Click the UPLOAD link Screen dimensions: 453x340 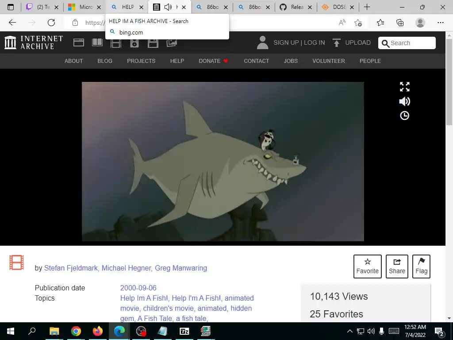tap(352, 43)
